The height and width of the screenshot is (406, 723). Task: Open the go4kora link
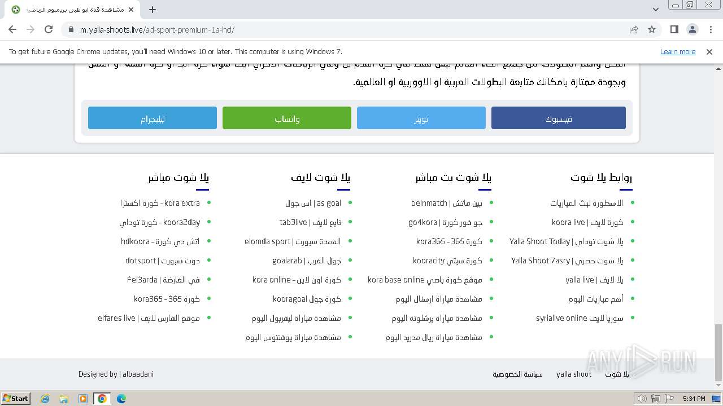[445, 222]
